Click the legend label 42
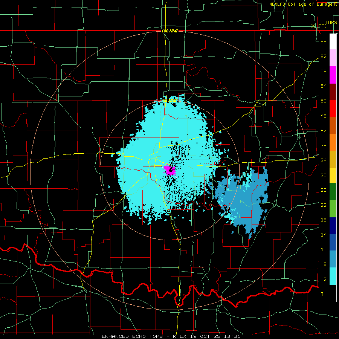The width and height of the screenshot is (339, 339). click(x=324, y=130)
